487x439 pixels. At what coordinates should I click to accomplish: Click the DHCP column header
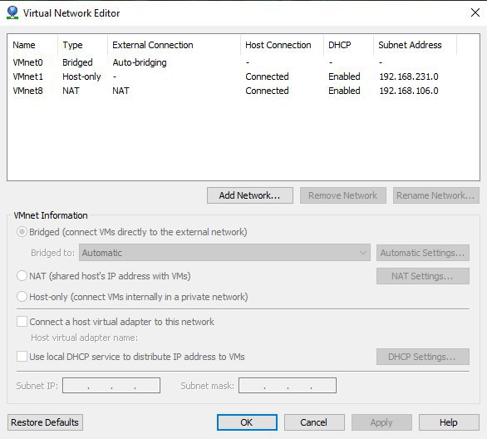[x=348, y=45]
